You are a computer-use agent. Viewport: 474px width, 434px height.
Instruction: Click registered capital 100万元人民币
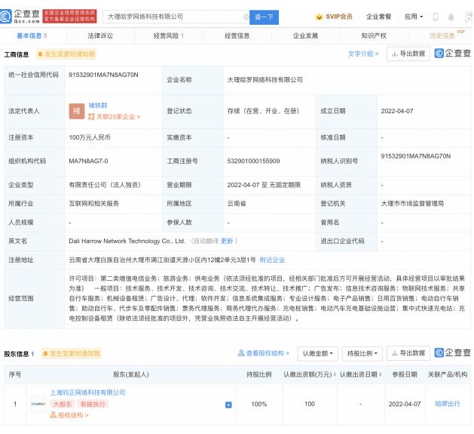pos(90,137)
